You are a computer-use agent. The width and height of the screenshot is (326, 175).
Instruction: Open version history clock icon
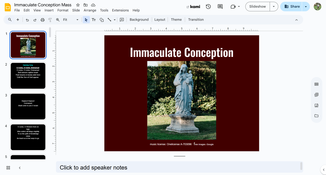tap(208, 7)
